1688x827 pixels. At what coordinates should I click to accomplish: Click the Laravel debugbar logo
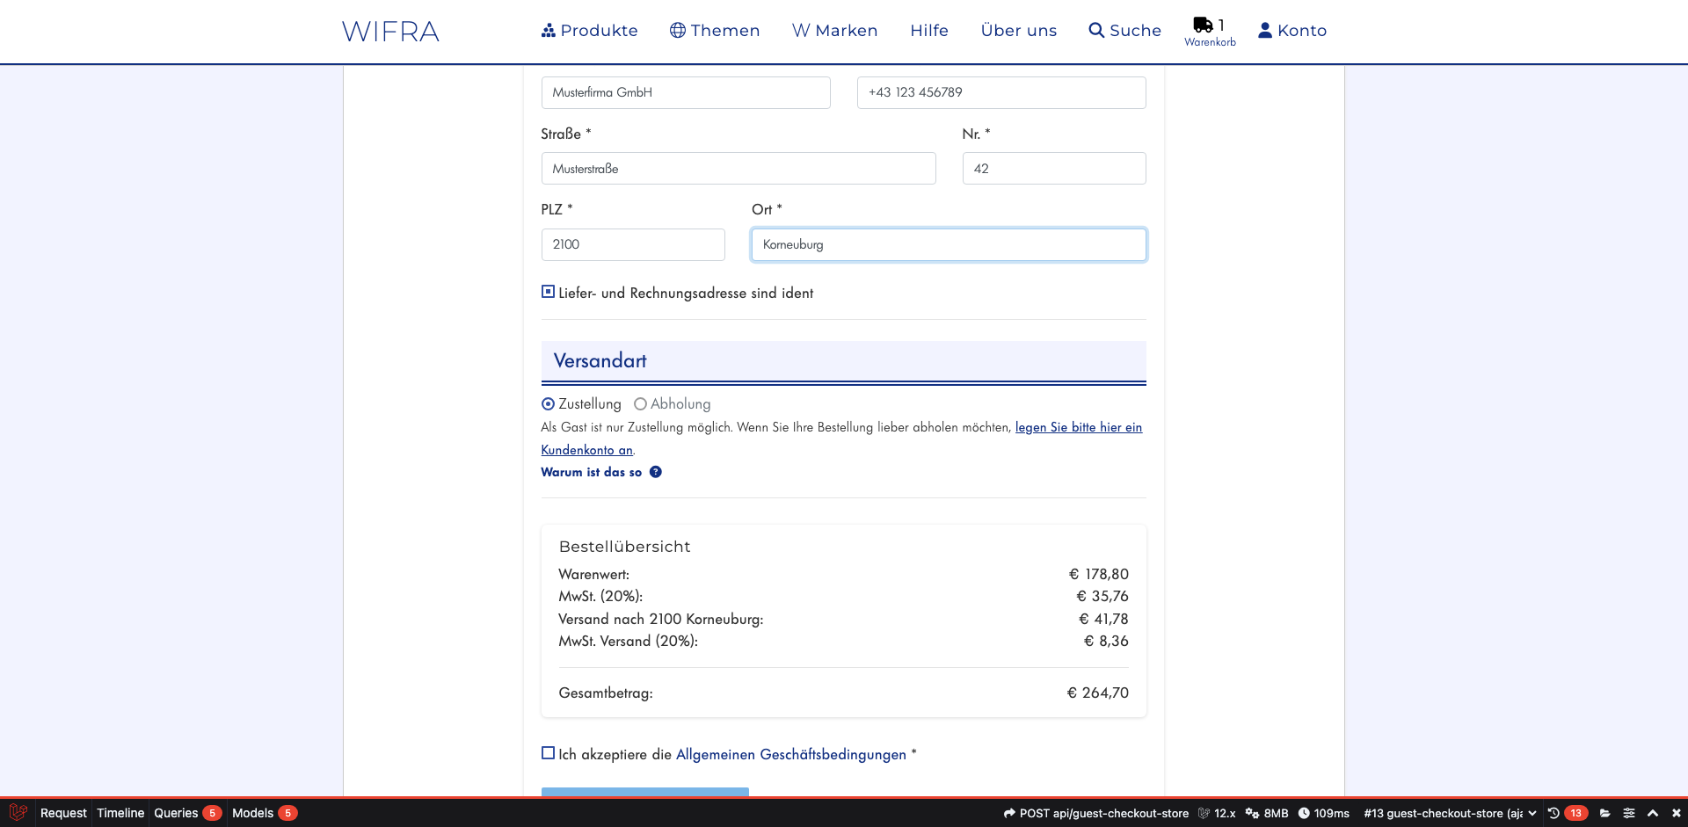(x=18, y=813)
